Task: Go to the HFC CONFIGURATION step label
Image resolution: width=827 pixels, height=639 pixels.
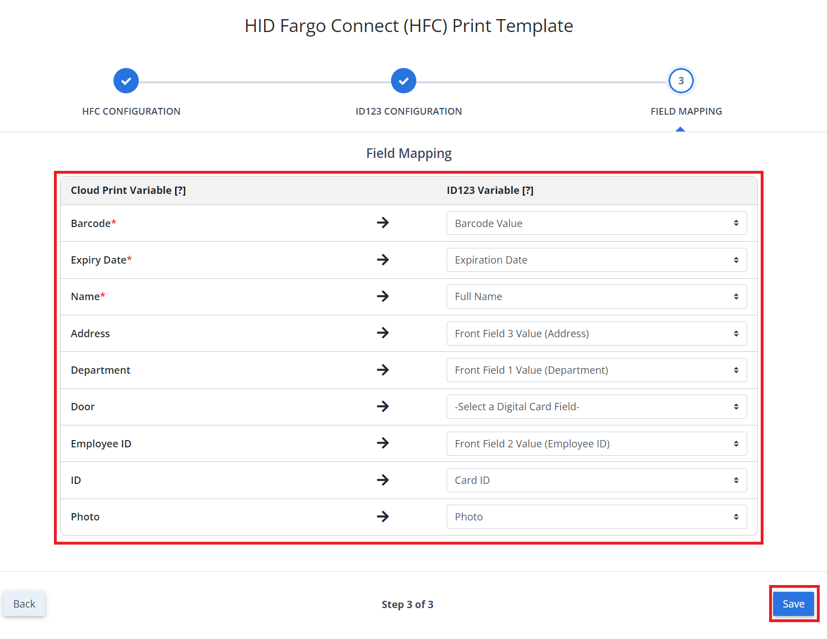Action: tap(131, 111)
